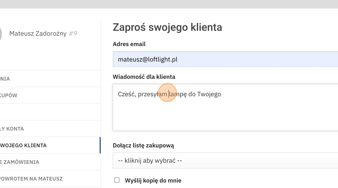Image resolution: width=338 pixels, height=188 pixels.
Task: Open the sidebar item ending in 'KUPÓW'
Action: (x=9, y=95)
